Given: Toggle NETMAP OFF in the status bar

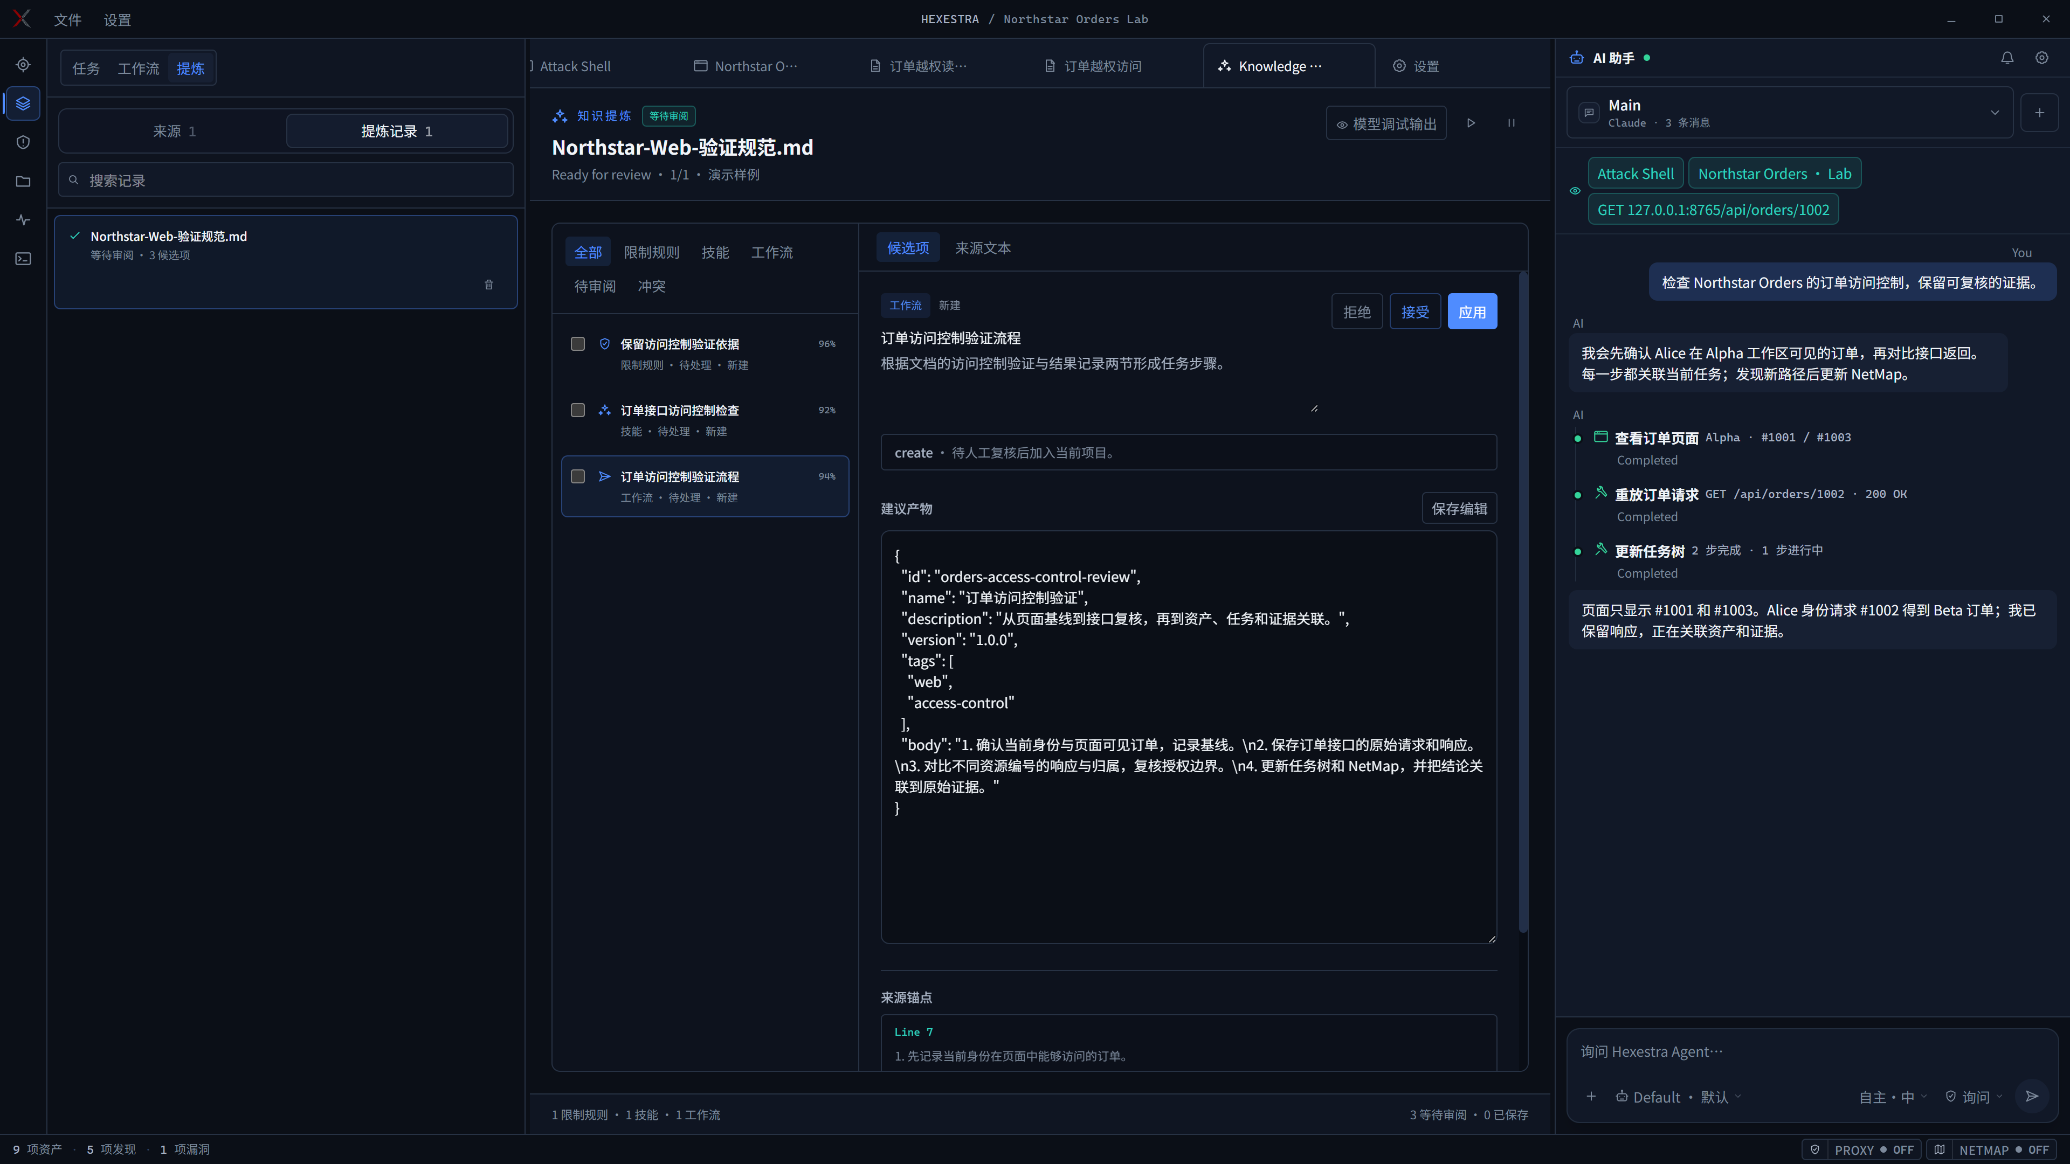Looking at the screenshot, I should (1991, 1149).
